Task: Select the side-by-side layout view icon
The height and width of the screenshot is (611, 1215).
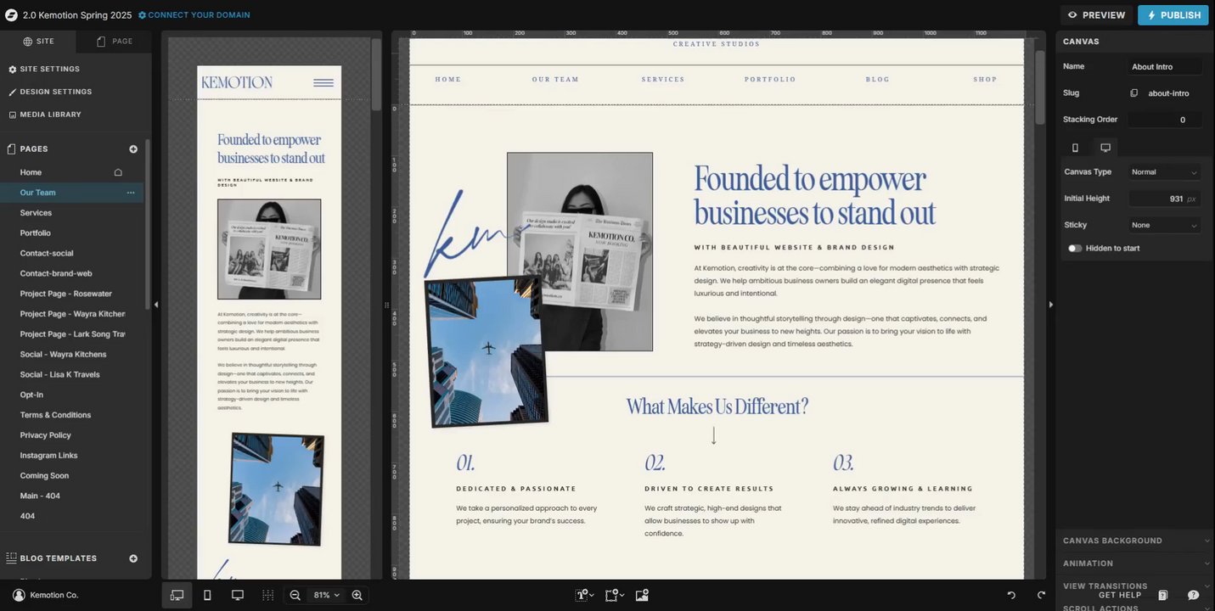Action: pos(177,595)
